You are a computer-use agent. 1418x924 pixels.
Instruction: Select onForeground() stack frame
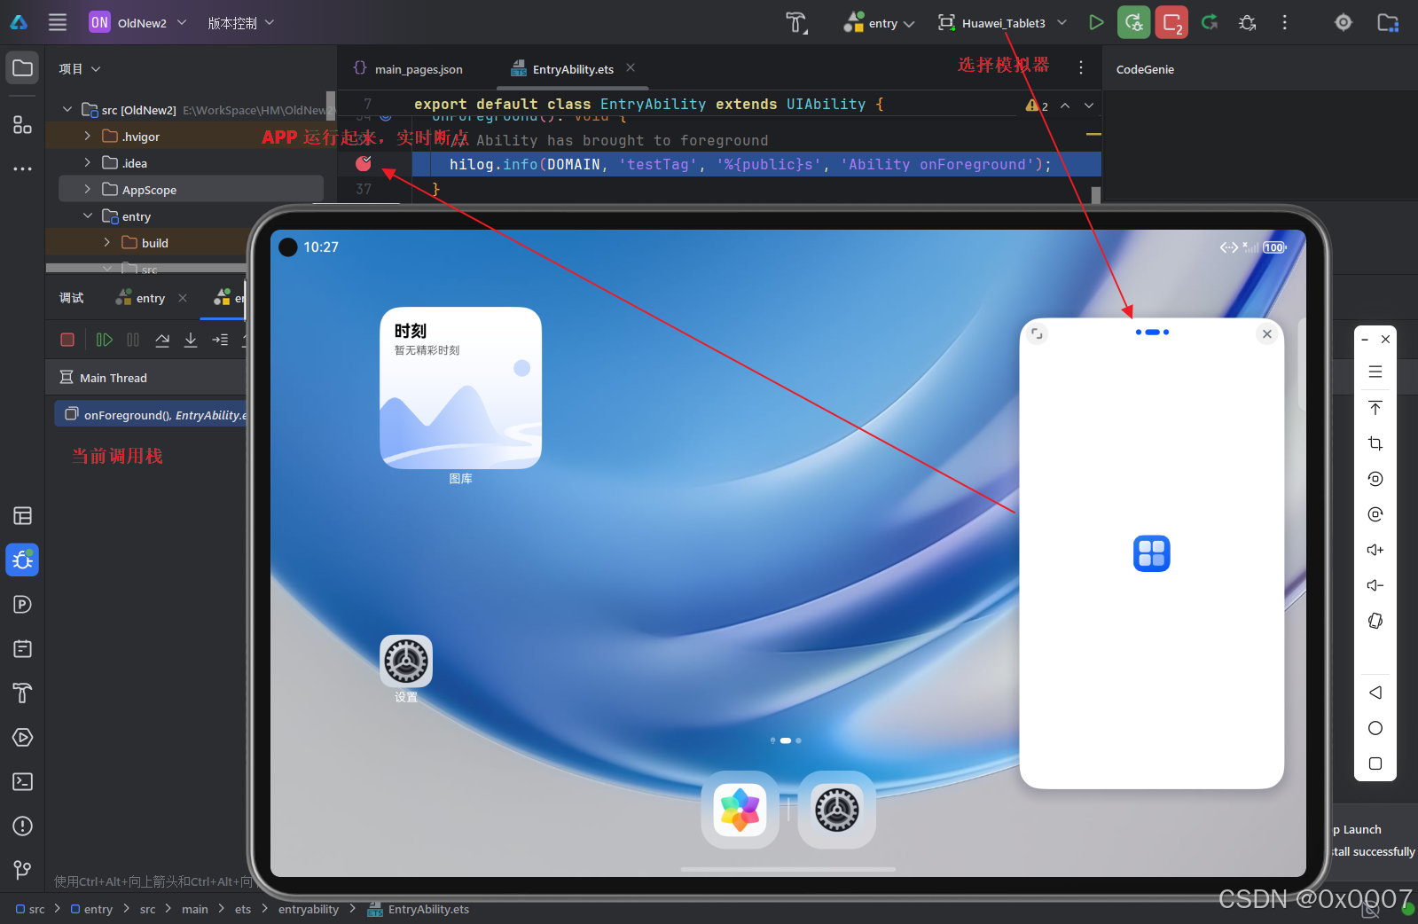point(151,414)
